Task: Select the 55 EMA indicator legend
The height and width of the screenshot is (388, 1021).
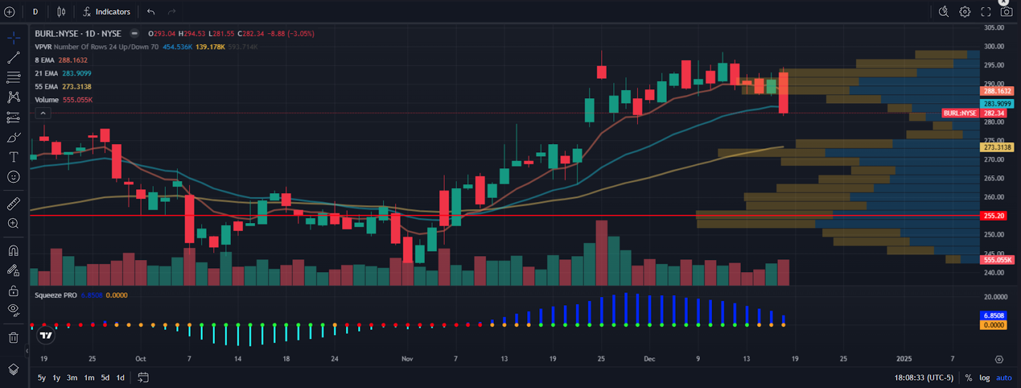Action: [x=46, y=87]
